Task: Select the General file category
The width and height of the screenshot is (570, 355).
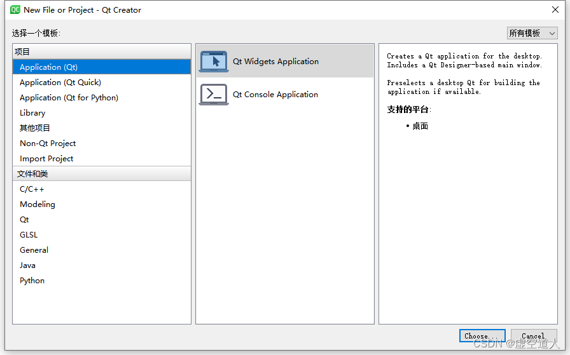Action: 102,250
